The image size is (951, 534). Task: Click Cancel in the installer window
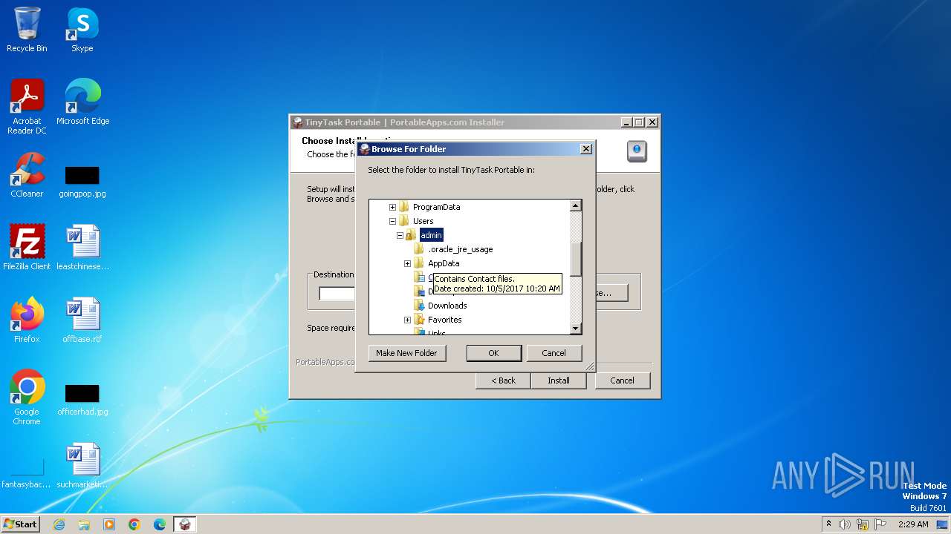click(622, 380)
